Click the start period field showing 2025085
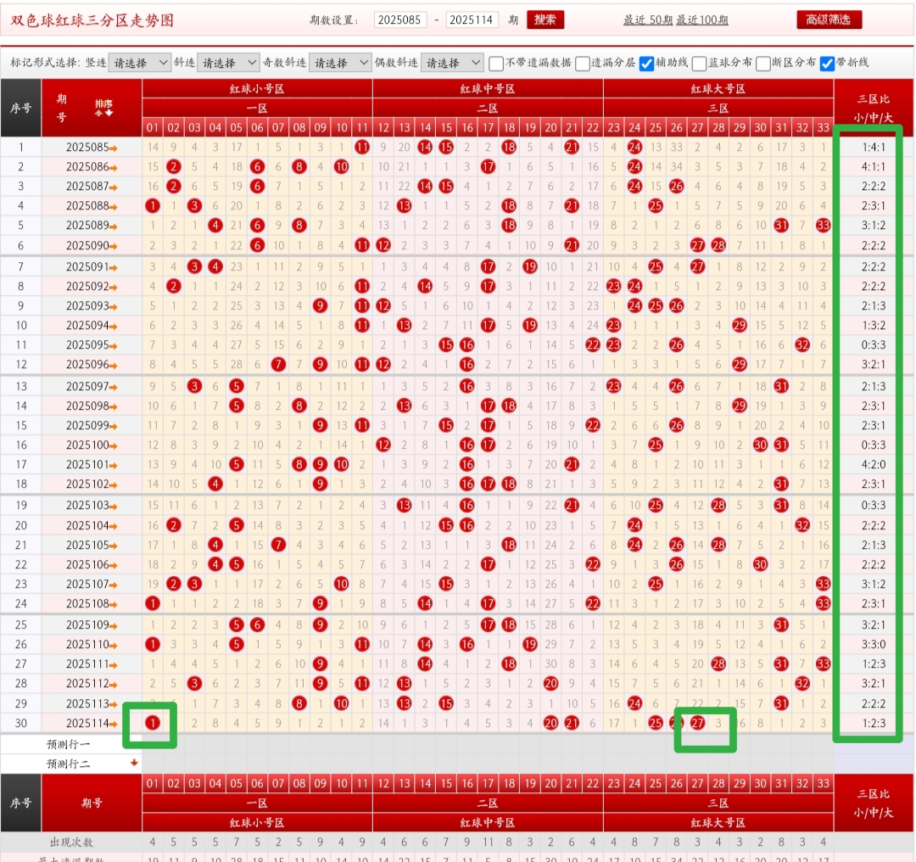This screenshot has width=916, height=862. click(400, 20)
